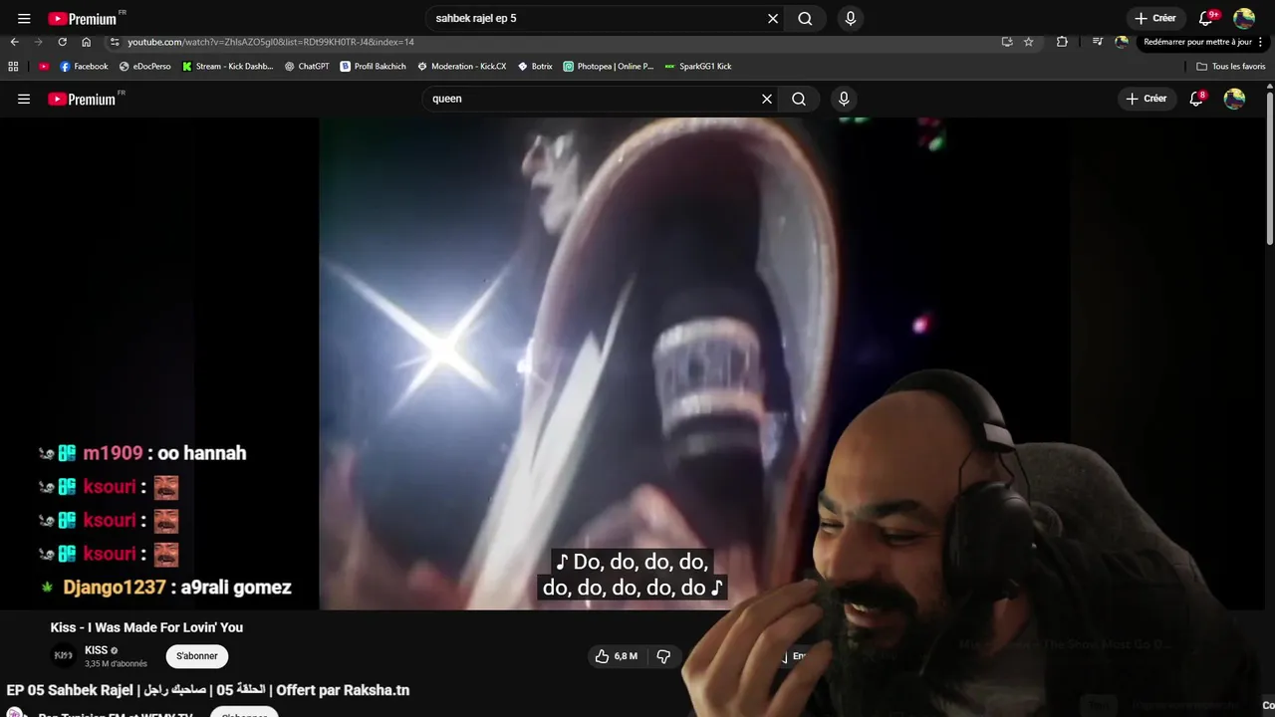
Task: Open the guide menu beside 'queen' search
Action: pos(24,99)
